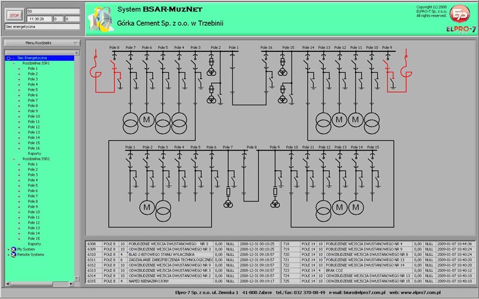Select Pole 5 under Rozdzielnia SSR1
This screenshot has width=479, height=299.
point(33,90)
